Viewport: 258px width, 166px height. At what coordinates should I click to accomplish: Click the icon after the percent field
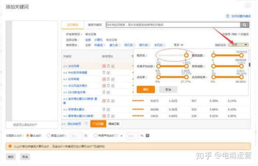click(147, 136)
